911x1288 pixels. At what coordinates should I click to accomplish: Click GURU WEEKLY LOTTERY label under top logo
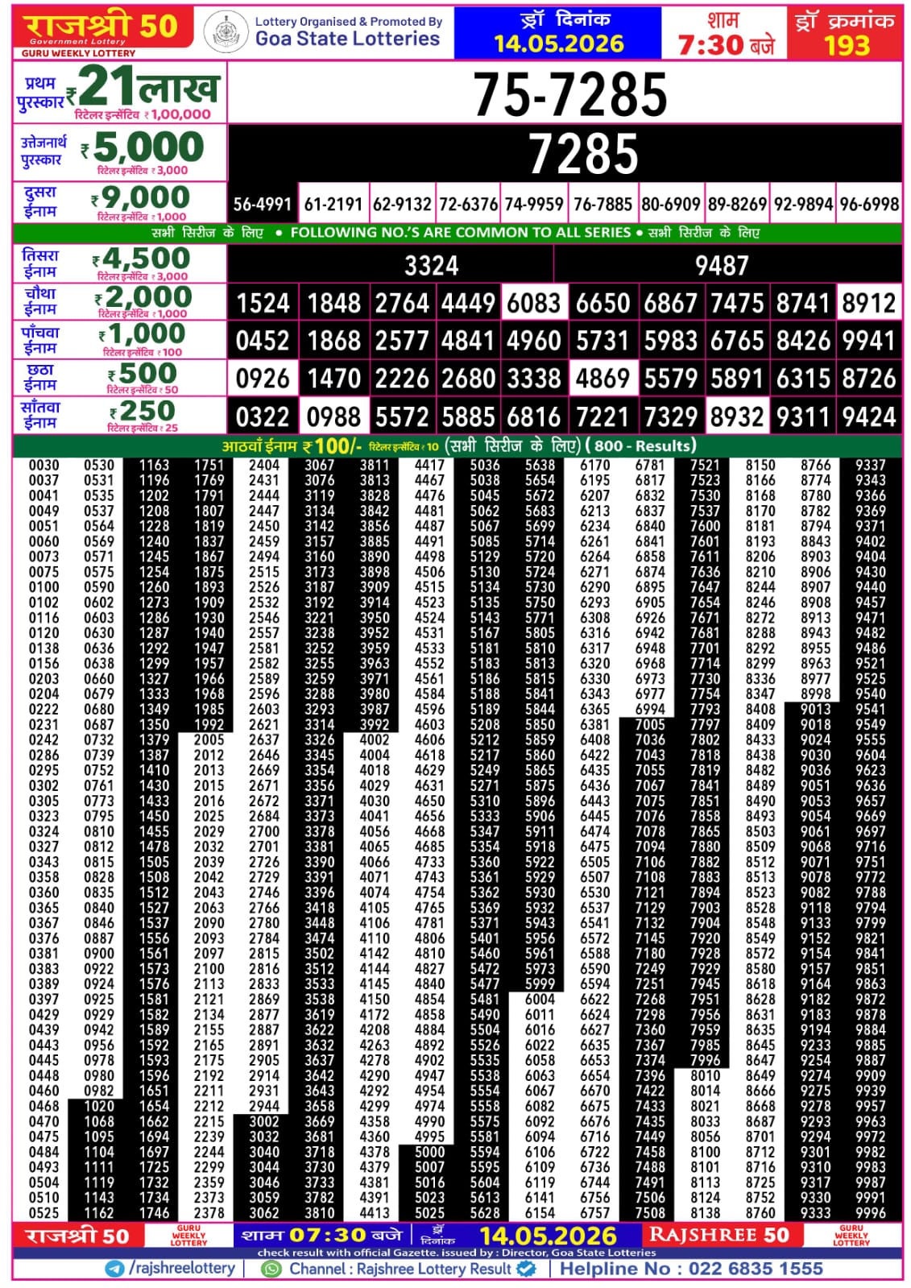click(x=78, y=53)
